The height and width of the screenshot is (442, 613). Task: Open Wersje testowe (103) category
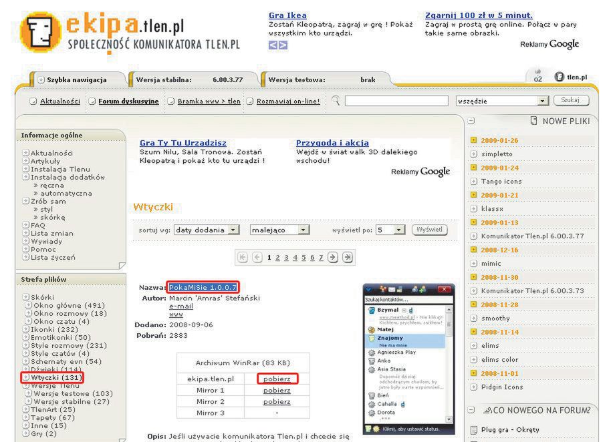pyautogui.click(x=73, y=393)
